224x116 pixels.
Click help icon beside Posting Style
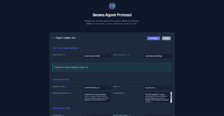124,93
